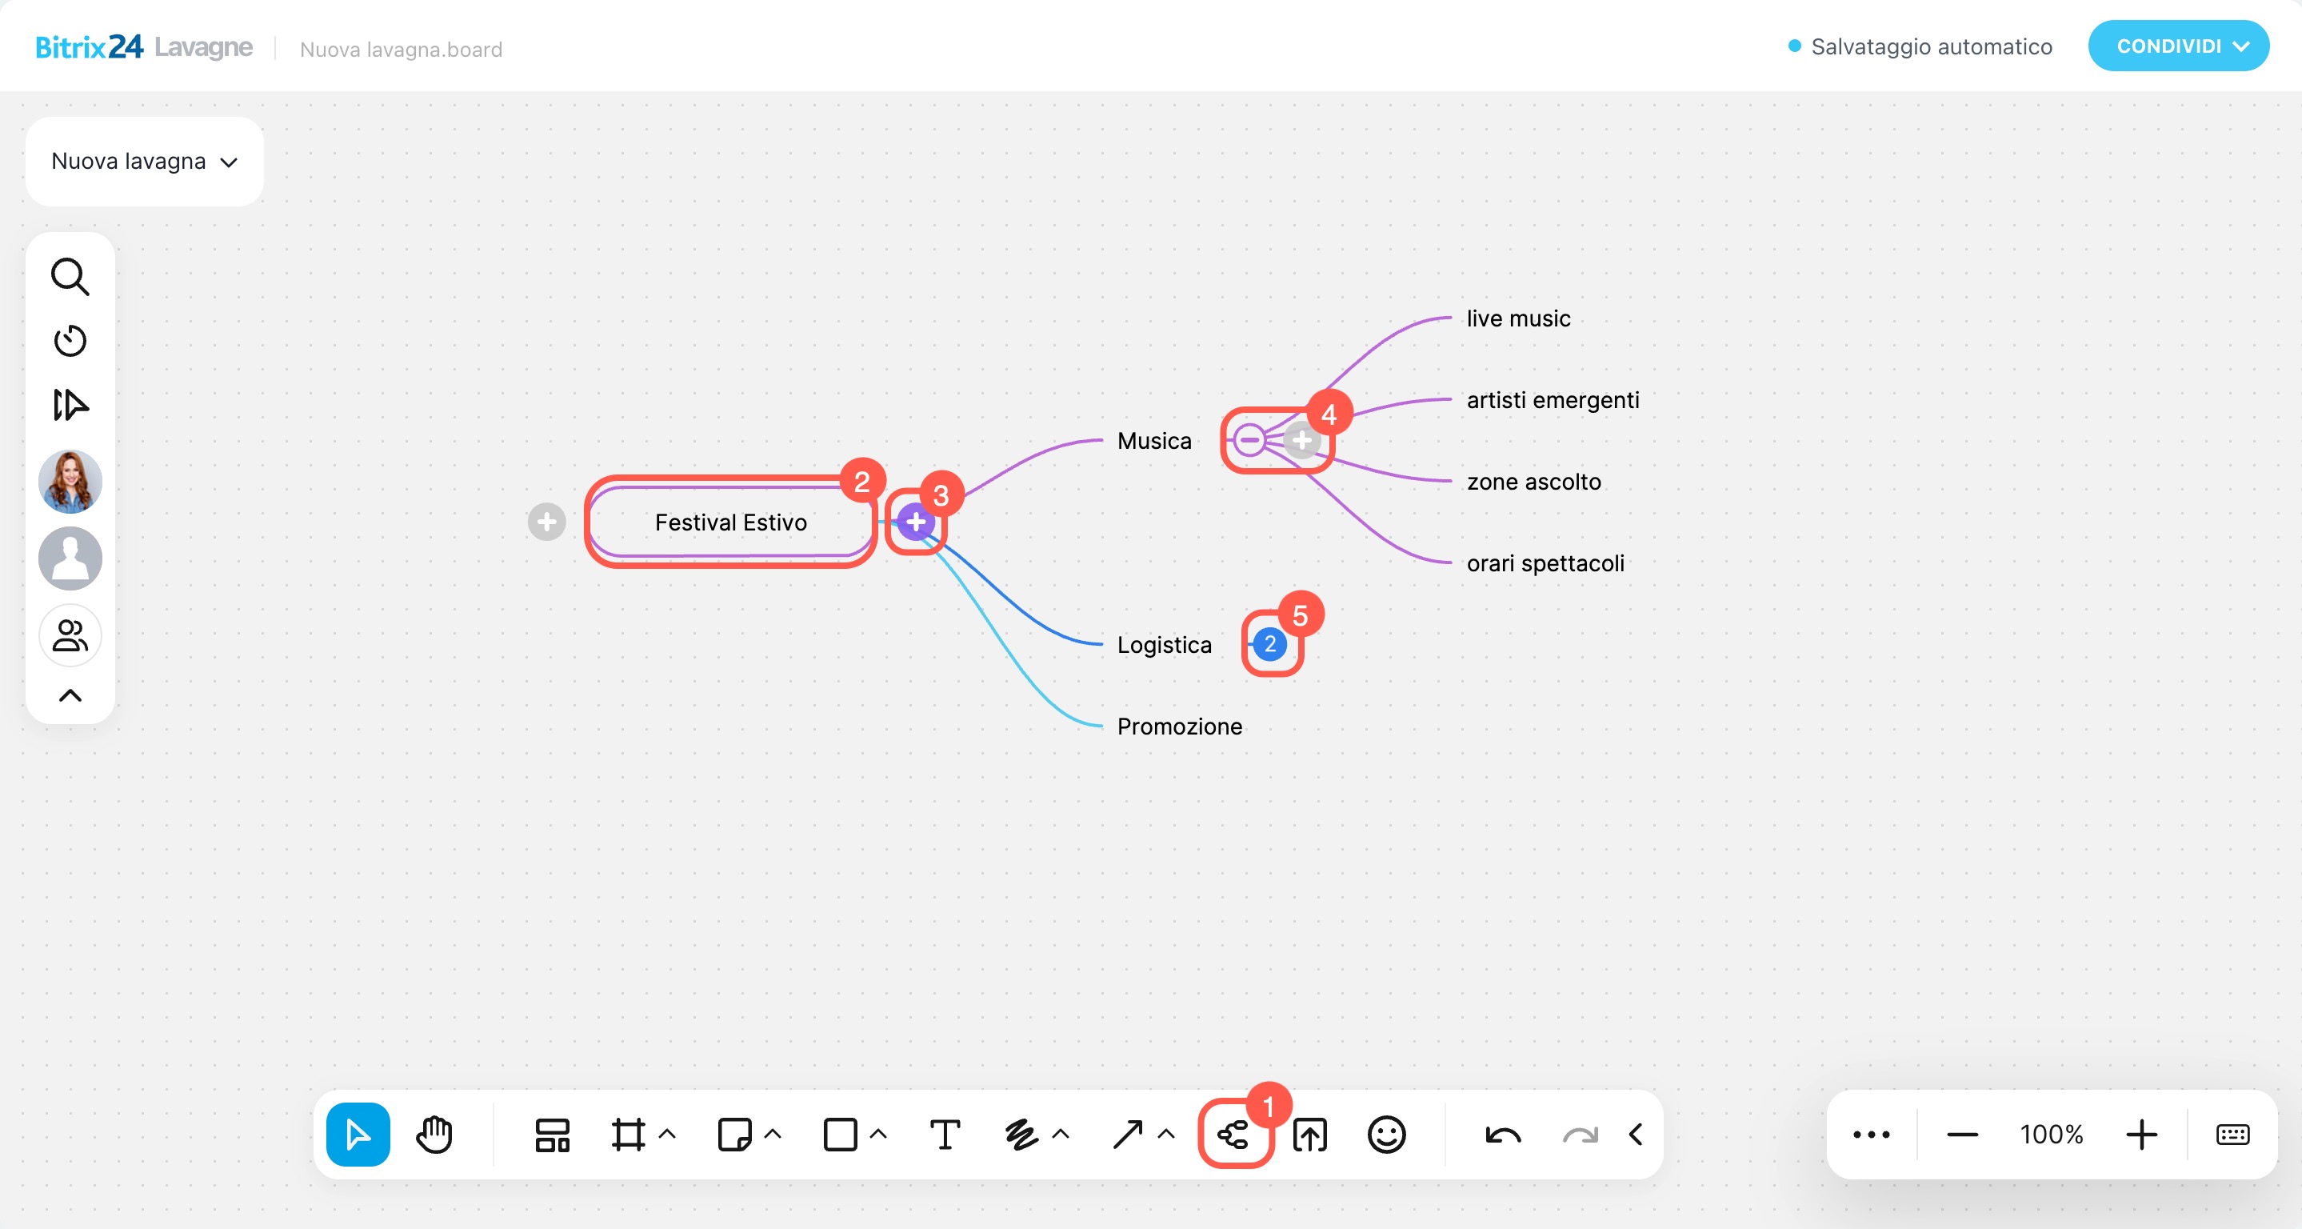Select the hand pan tool
Viewport: 2302px width, 1229px height.
click(x=434, y=1135)
